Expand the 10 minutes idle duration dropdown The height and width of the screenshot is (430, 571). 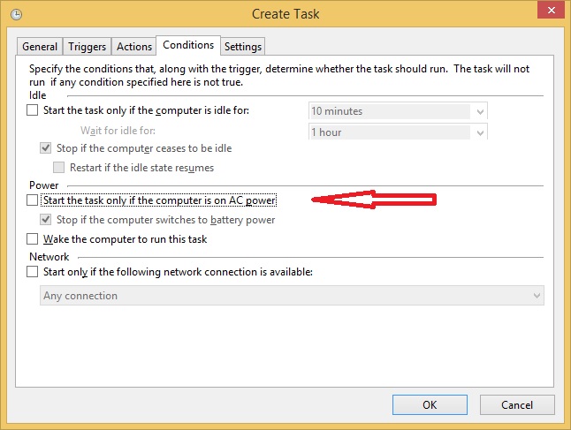(x=480, y=111)
